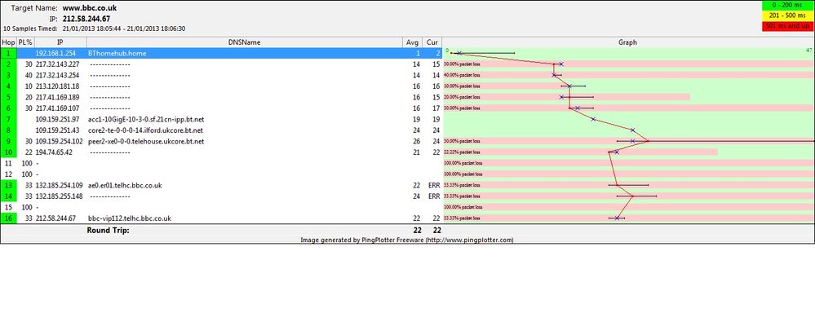Click ae0.er01.telhc.bbc.co.uk DNS name
Viewport: 815px width, 313px height.
click(x=126, y=185)
